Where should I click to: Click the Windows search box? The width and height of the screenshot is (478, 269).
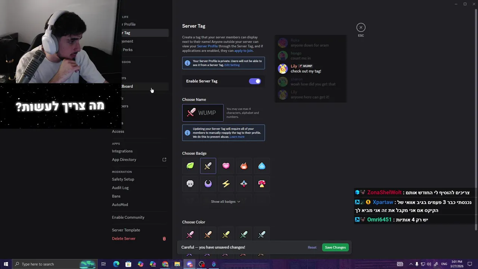(x=54, y=264)
